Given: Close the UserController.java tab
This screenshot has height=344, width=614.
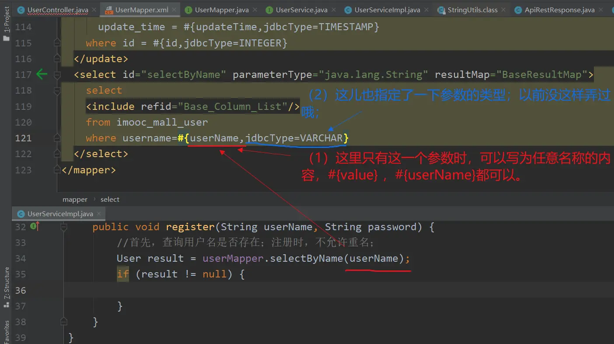Looking at the screenshot, I should [x=94, y=10].
